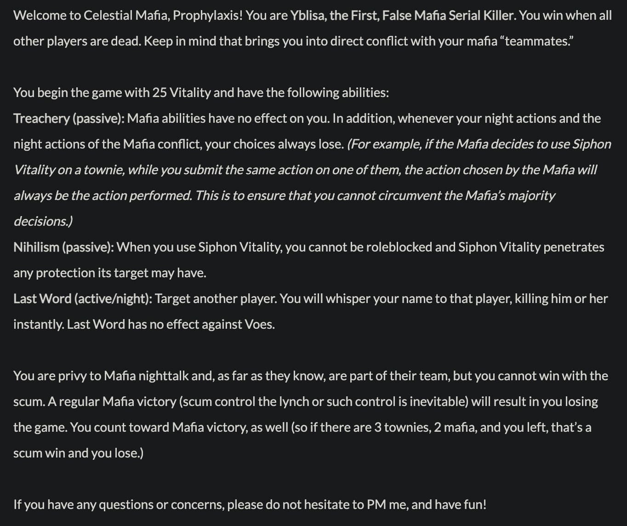Click the 'A regular Mafia victory' sentence
Viewport: 627px width, 526px height.
tap(112, 402)
